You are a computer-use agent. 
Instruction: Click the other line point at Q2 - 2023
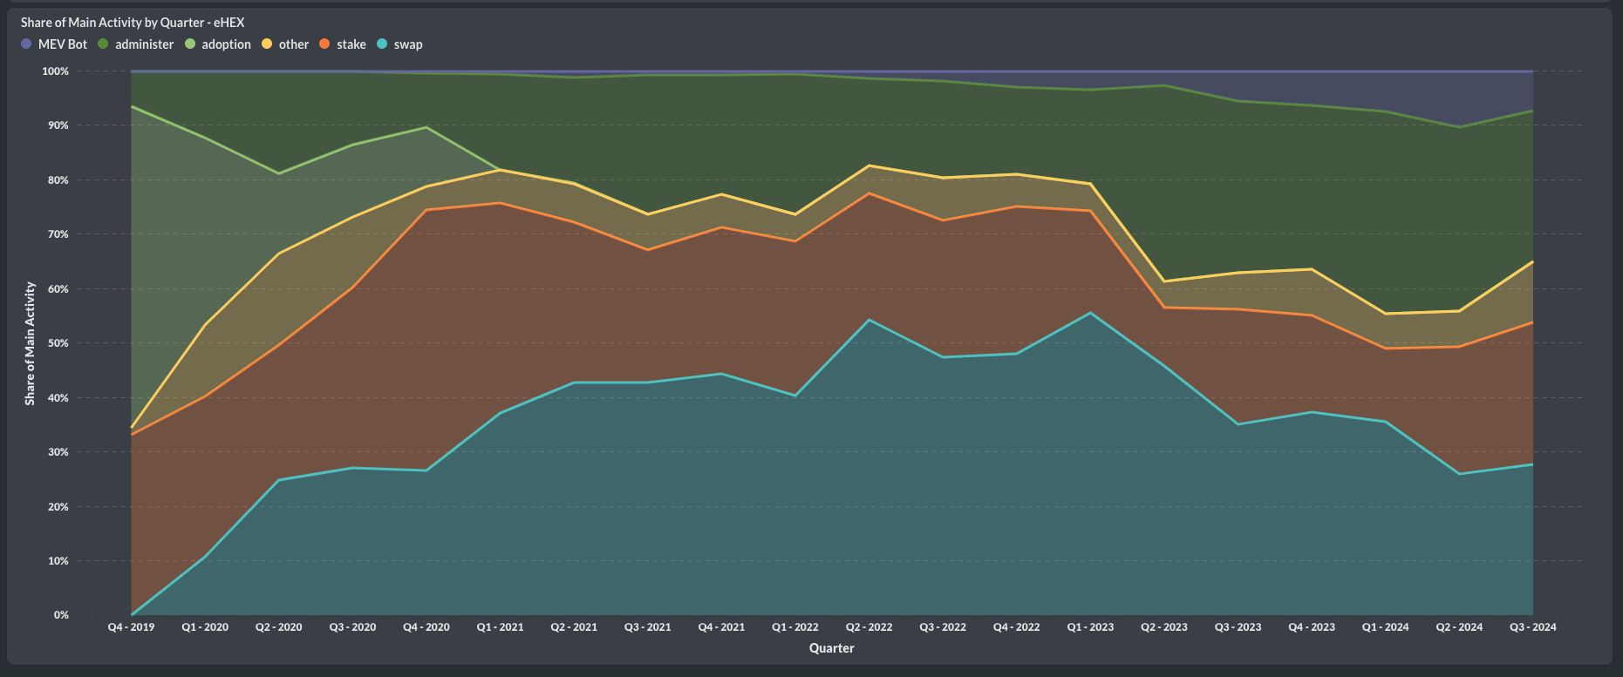pos(1164,281)
